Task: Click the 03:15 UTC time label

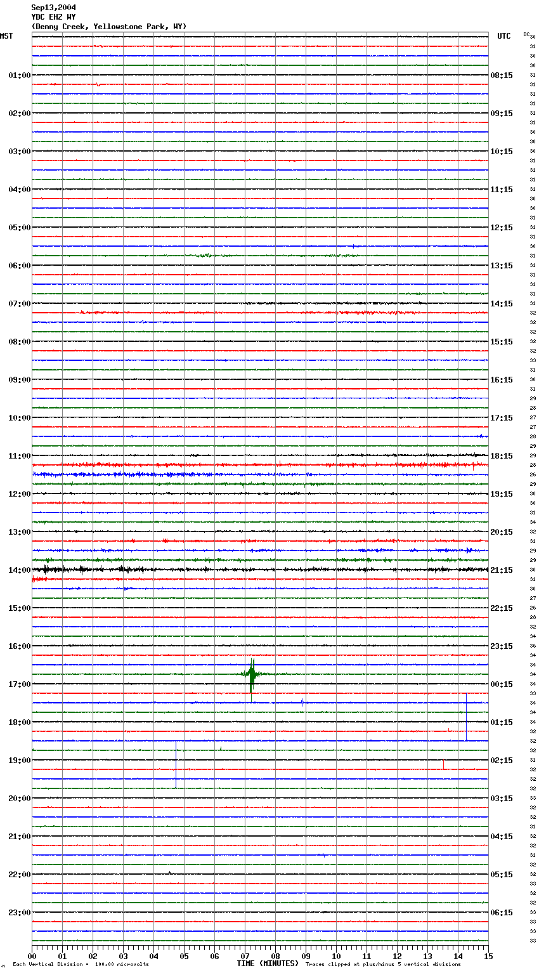Action: [x=502, y=799]
